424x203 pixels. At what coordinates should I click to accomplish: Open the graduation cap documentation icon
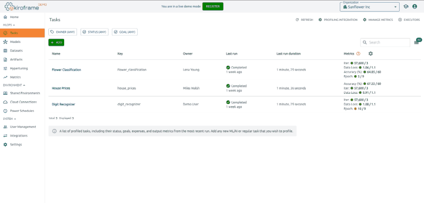(406, 7)
